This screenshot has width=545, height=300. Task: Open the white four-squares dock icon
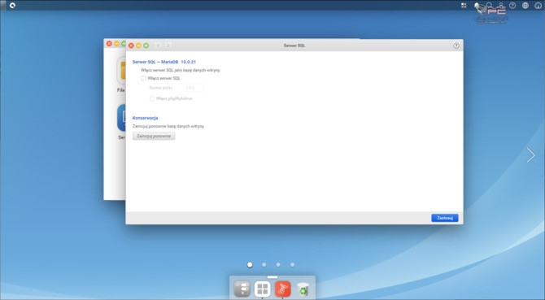(263, 289)
